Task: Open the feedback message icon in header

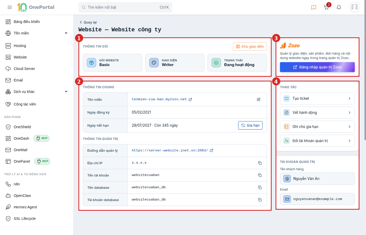Action: [314, 7]
